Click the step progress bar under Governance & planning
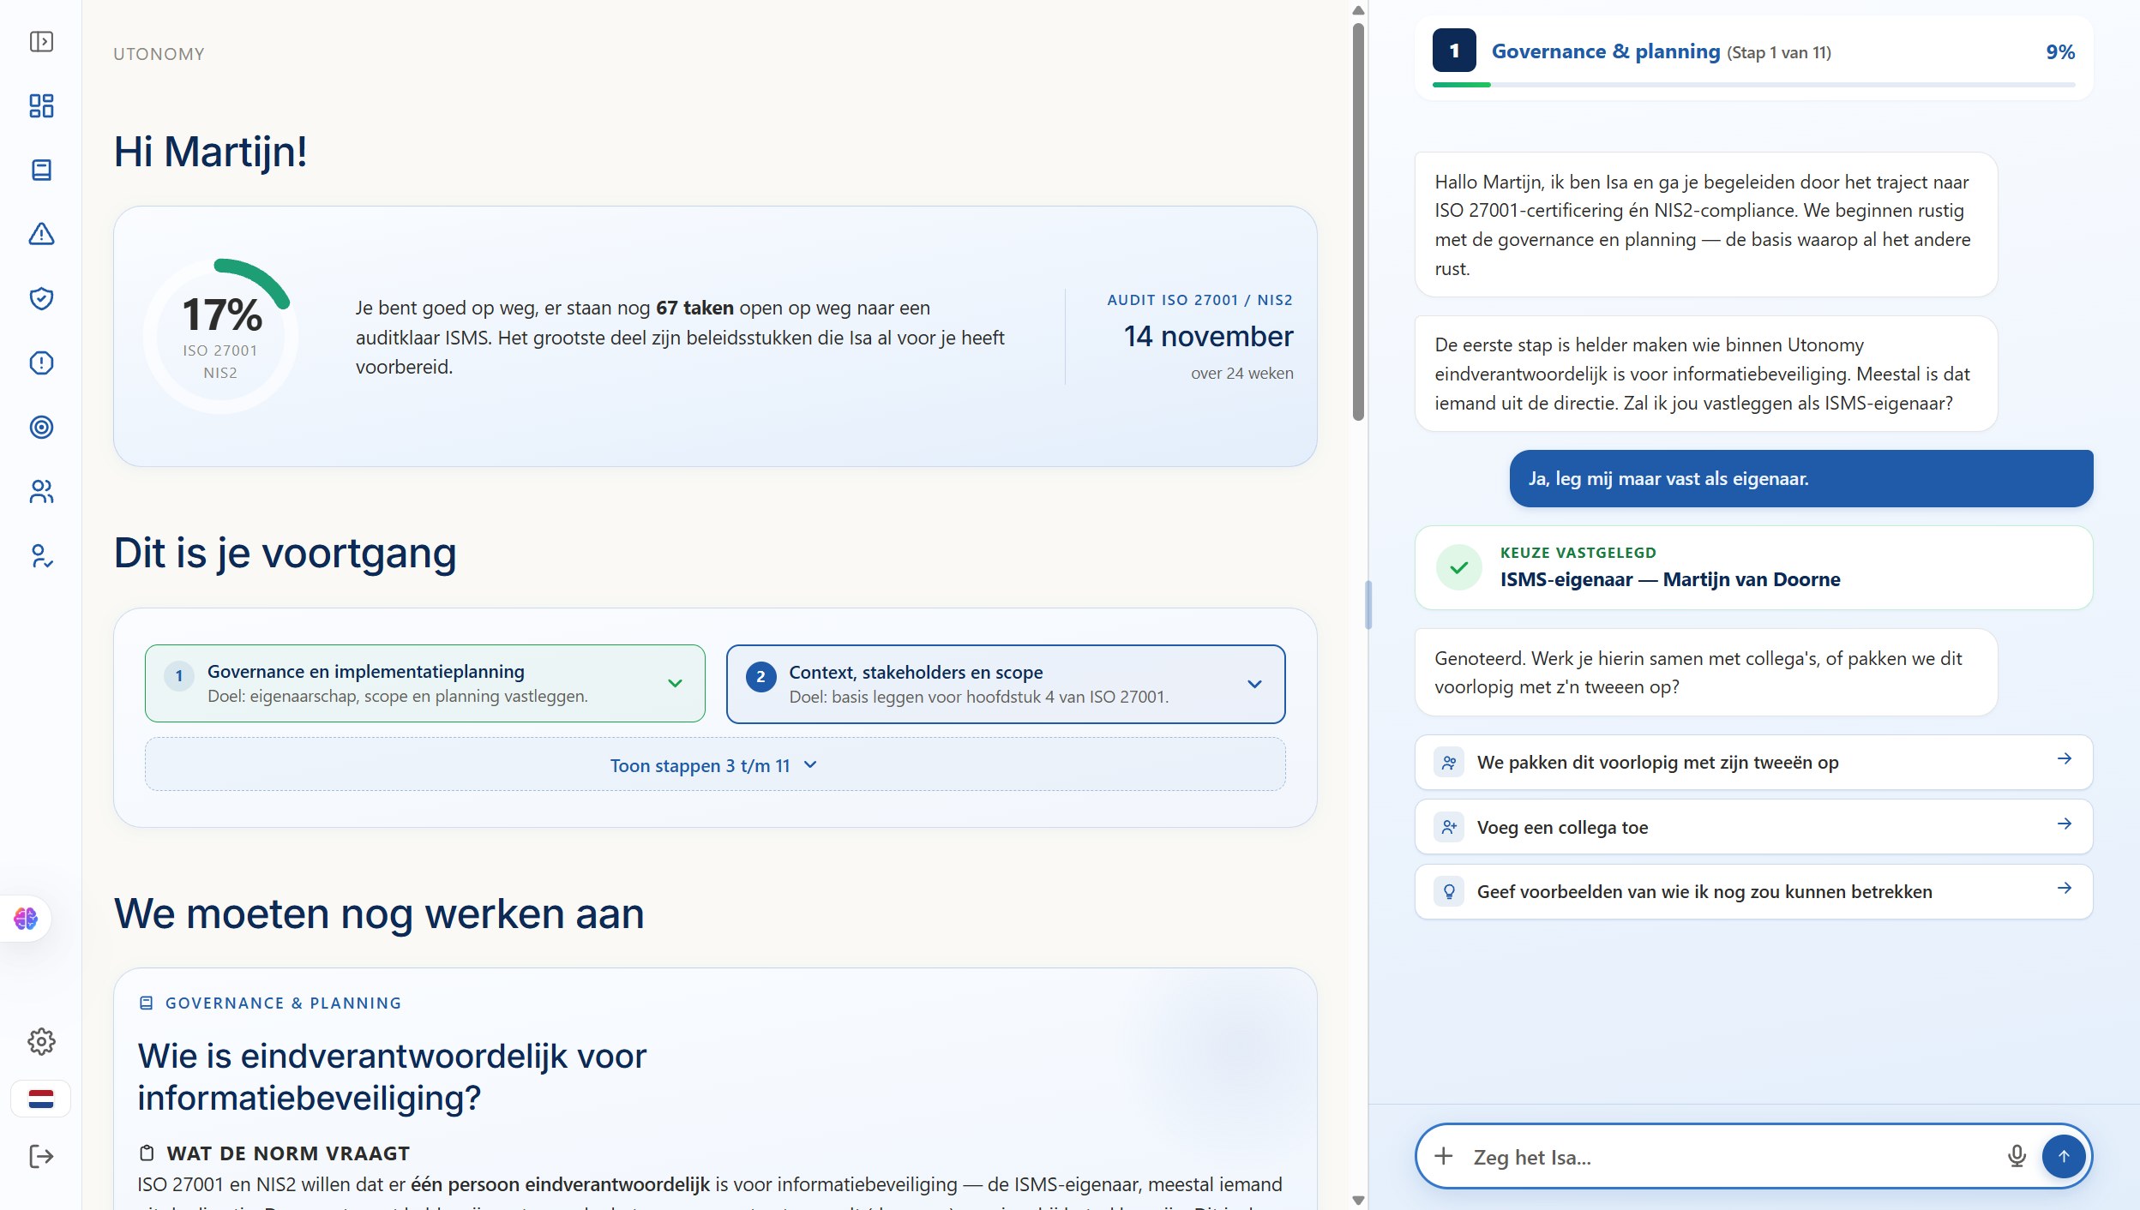Viewport: 2140px width, 1210px height. point(1753,85)
